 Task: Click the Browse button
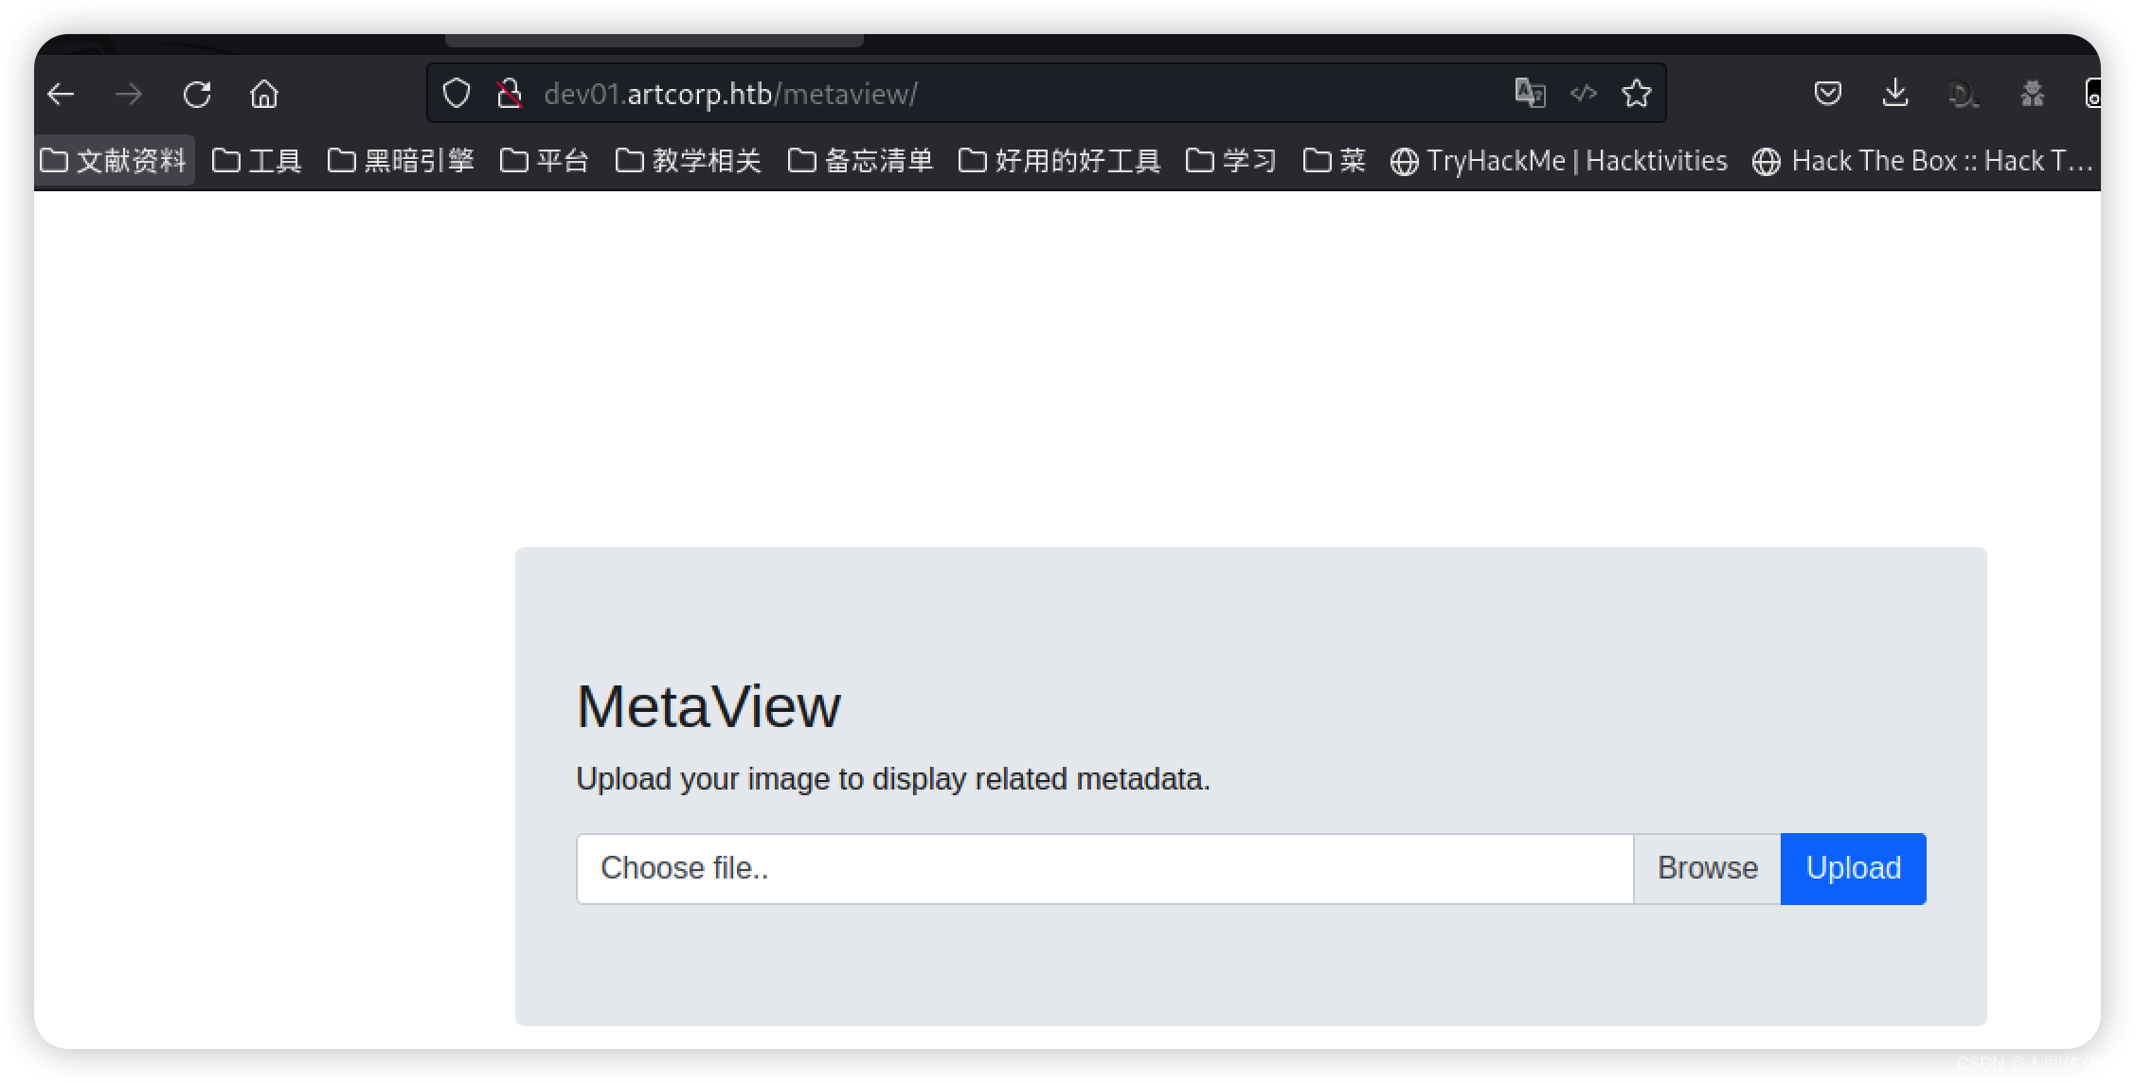1707,868
